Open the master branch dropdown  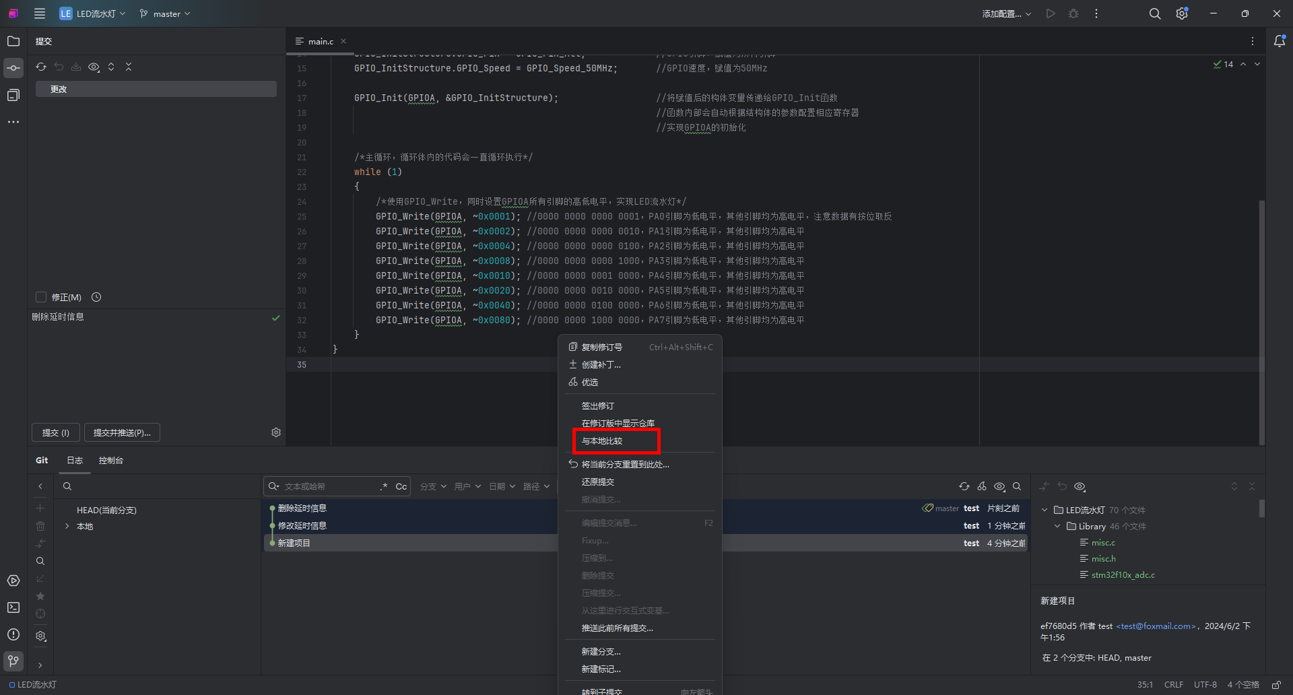click(x=165, y=13)
